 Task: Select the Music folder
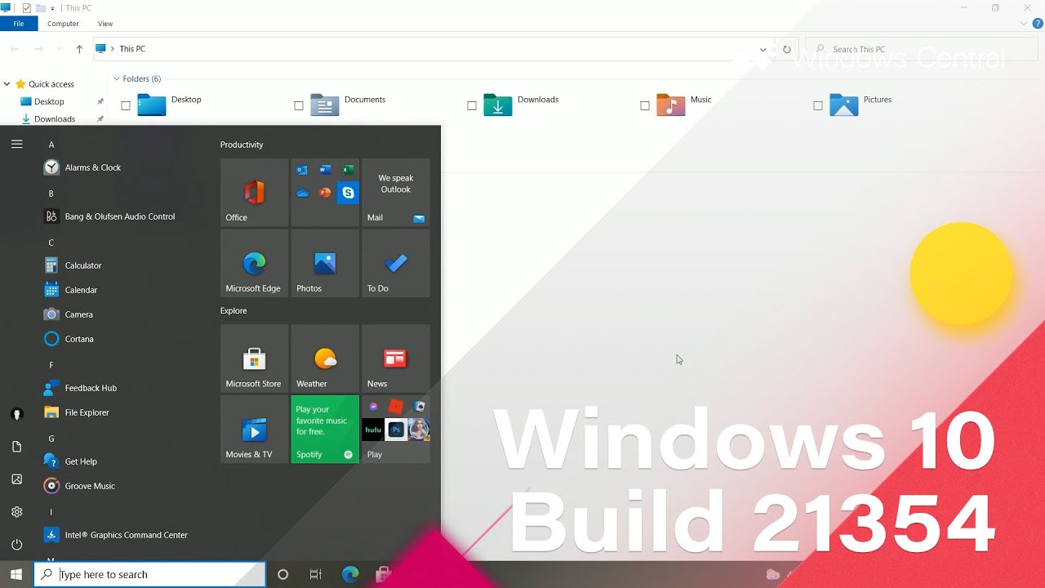tap(684, 105)
